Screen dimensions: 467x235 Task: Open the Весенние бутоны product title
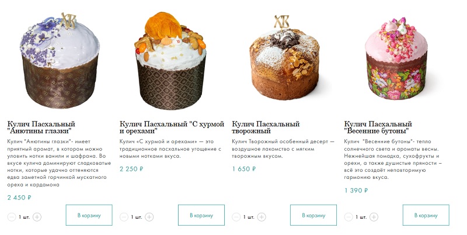click(378, 127)
